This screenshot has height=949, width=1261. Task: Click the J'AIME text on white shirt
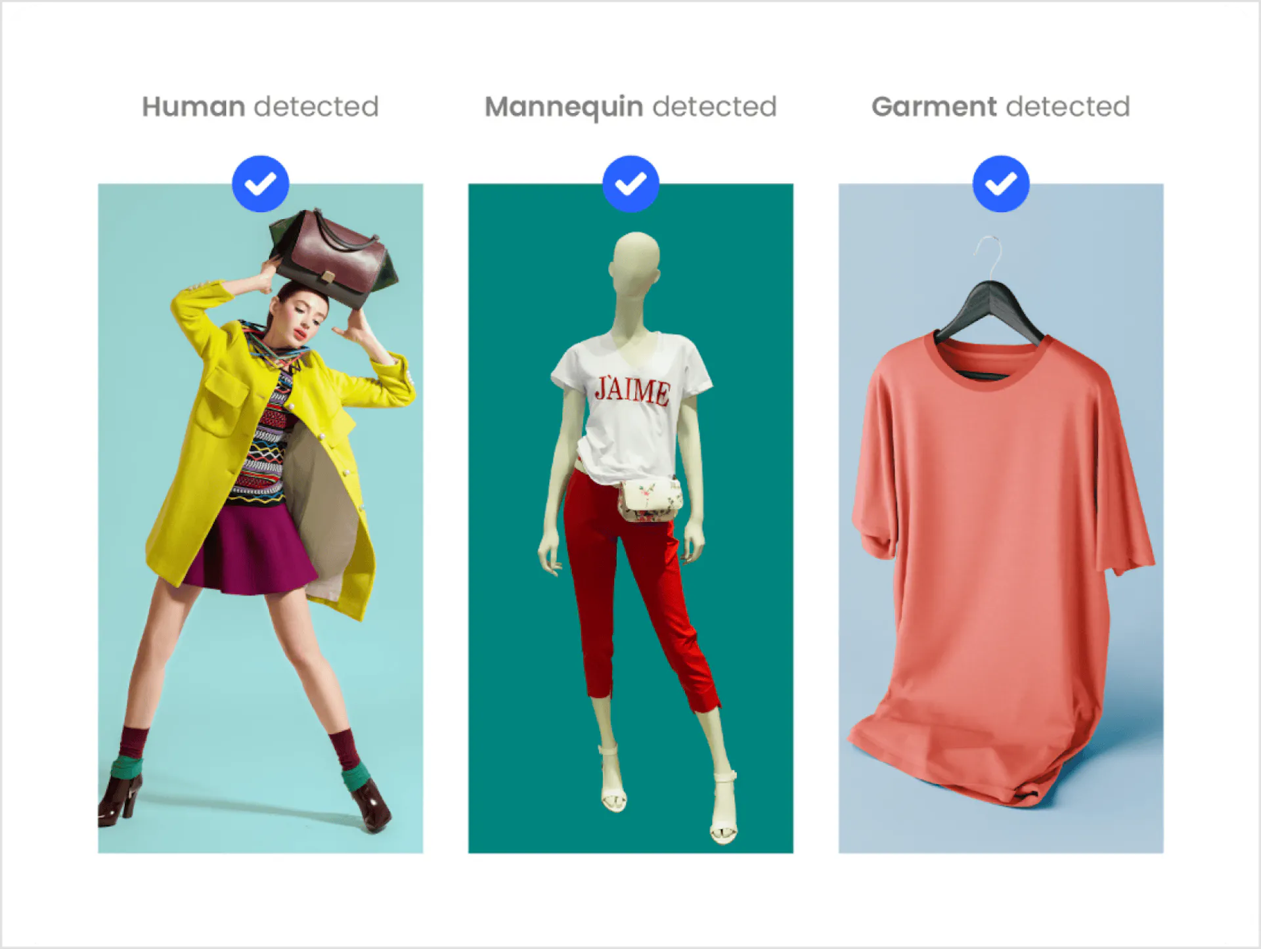[632, 391]
